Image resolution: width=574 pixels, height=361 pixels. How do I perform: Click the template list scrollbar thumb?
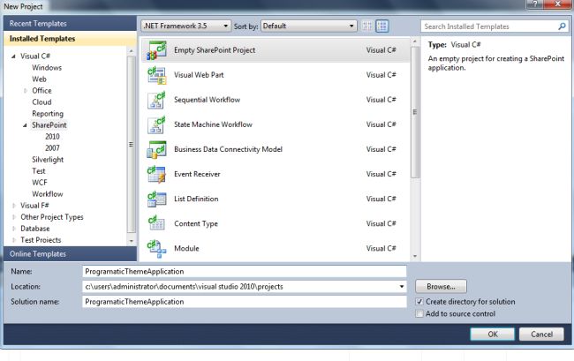(x=415, y=112)
